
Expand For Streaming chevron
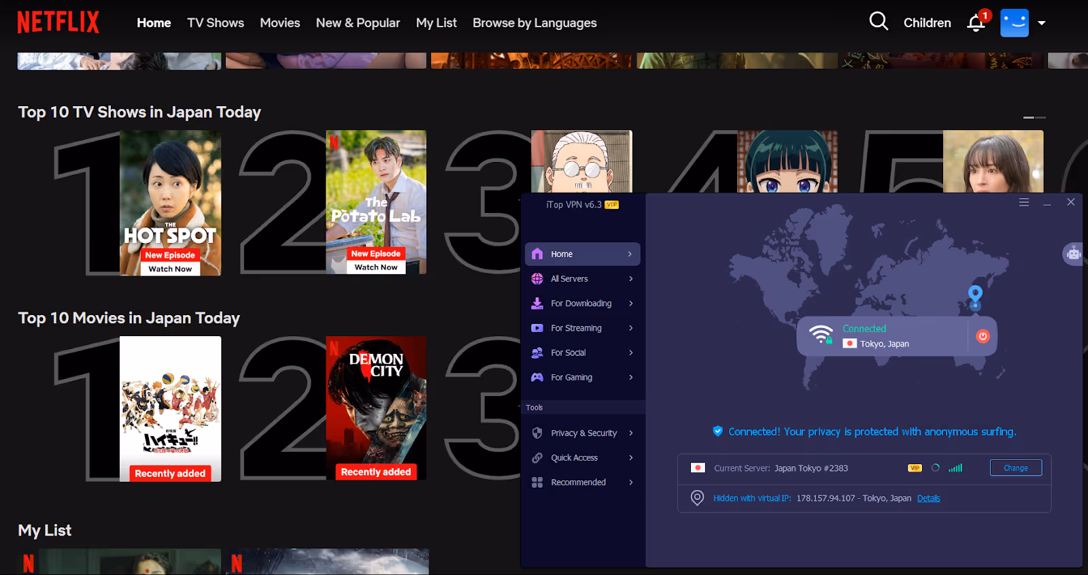pyautogui.click(x=631, y=328)
